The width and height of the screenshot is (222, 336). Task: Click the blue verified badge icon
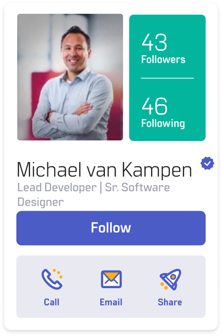coord(207,163)
